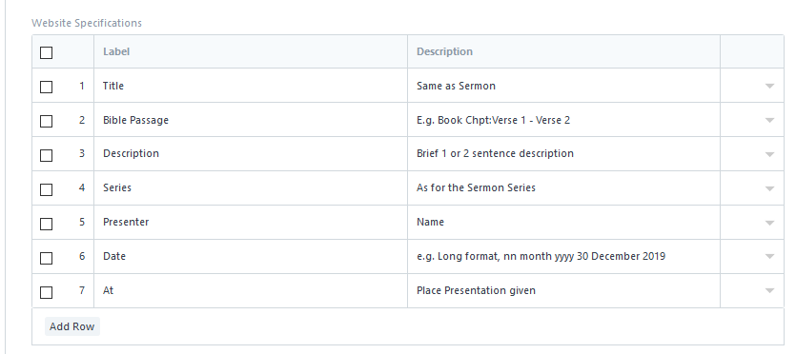Image resolution: width=796 pixels, height=354 pixels.
Task: Check the box for row 7 At
Action: coord(46,292)
